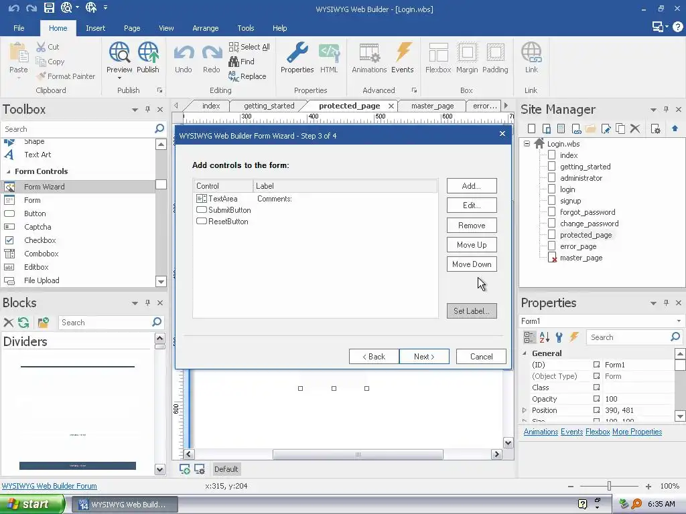Click the Flexbox icon

point(438,53)
